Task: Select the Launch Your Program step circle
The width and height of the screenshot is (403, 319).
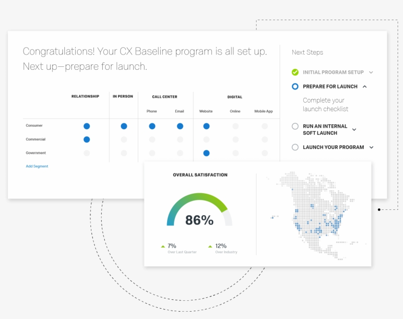Action: (x=295, y=147)
